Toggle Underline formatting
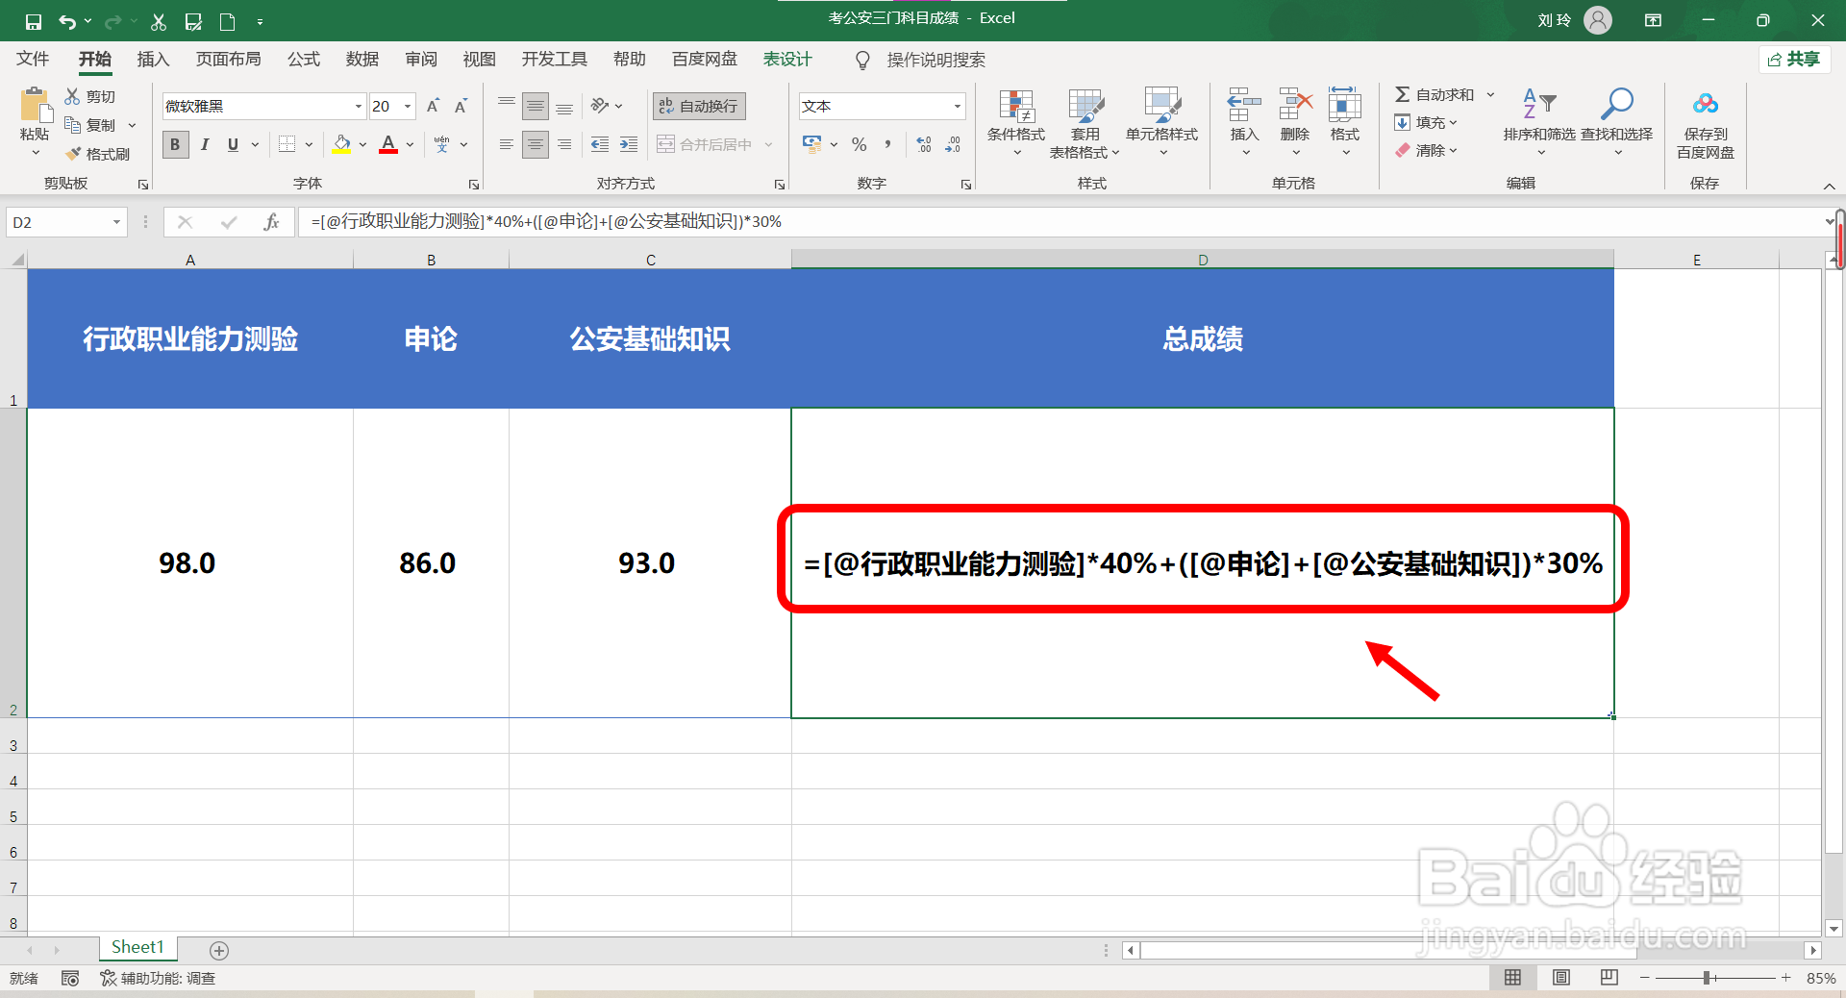This screenshot has height=998, width=1846. [x=233, y=144]
